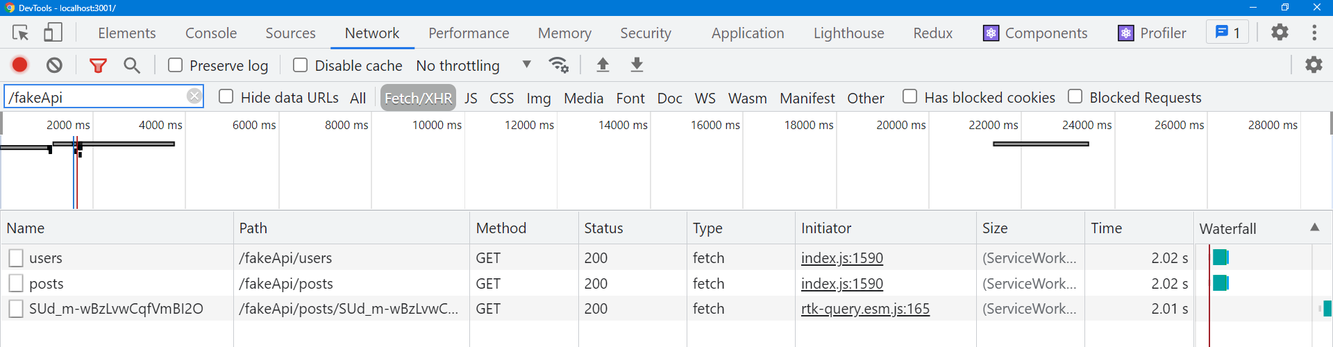1333x347 pixels.
Task: Import HAR file upload arrow
Action: pyautogui.click(x=603, y=65)
